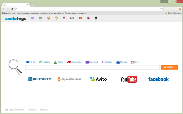183x114 pixels.
Task: Maximize the browser window
Action: (175, 2)
